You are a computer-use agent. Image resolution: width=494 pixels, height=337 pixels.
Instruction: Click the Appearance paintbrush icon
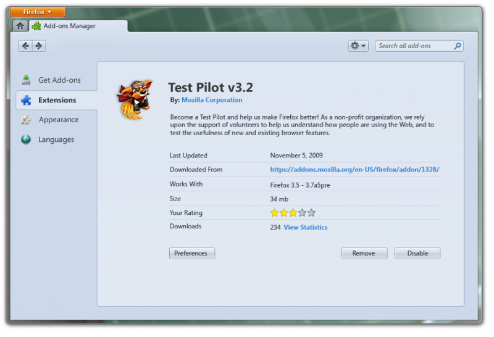26,120
